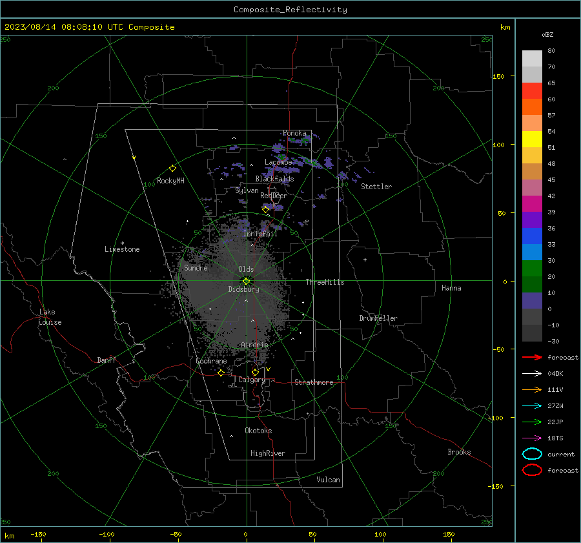This screenshot has height=543, width=581.
Task: Click the 150 tick on right axis
Action: [498, 76]
